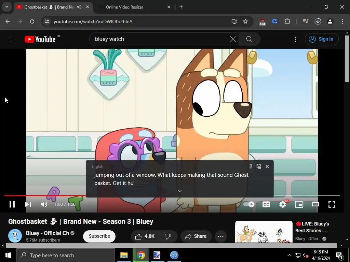This screenshot has width=350, height=262.
Task: Switch to theater mode
Action: [x=315, y=204]
